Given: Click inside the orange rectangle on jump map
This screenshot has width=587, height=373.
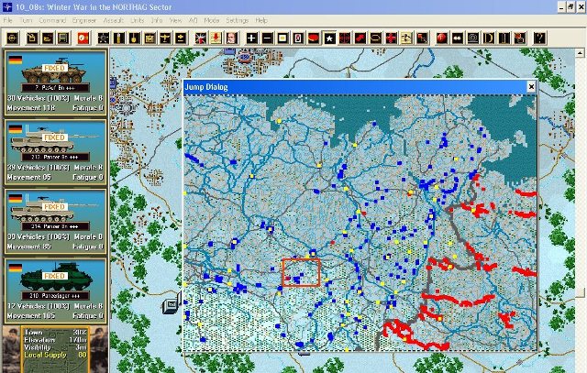Looking at the screenshot, I should coord(301,272).
